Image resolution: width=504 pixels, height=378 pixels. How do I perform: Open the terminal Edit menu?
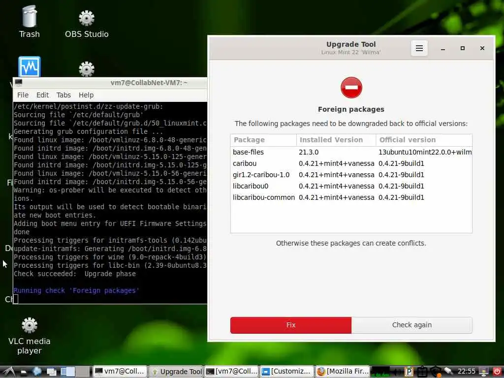[x=42, y=95]
